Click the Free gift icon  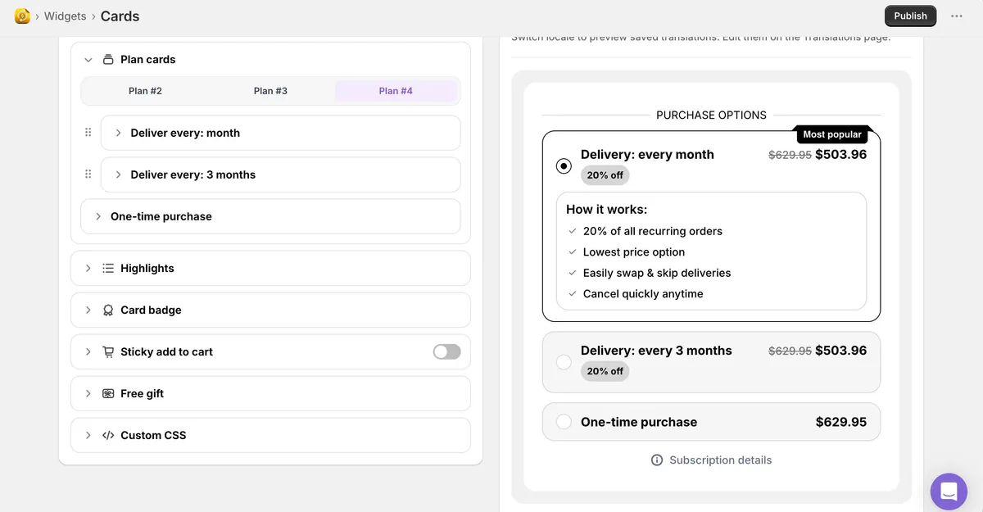tap(108, 394)
